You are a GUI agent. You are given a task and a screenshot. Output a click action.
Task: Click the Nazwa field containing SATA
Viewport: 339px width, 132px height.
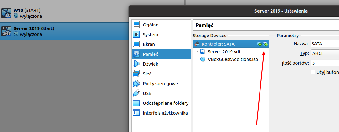(325, 44)
